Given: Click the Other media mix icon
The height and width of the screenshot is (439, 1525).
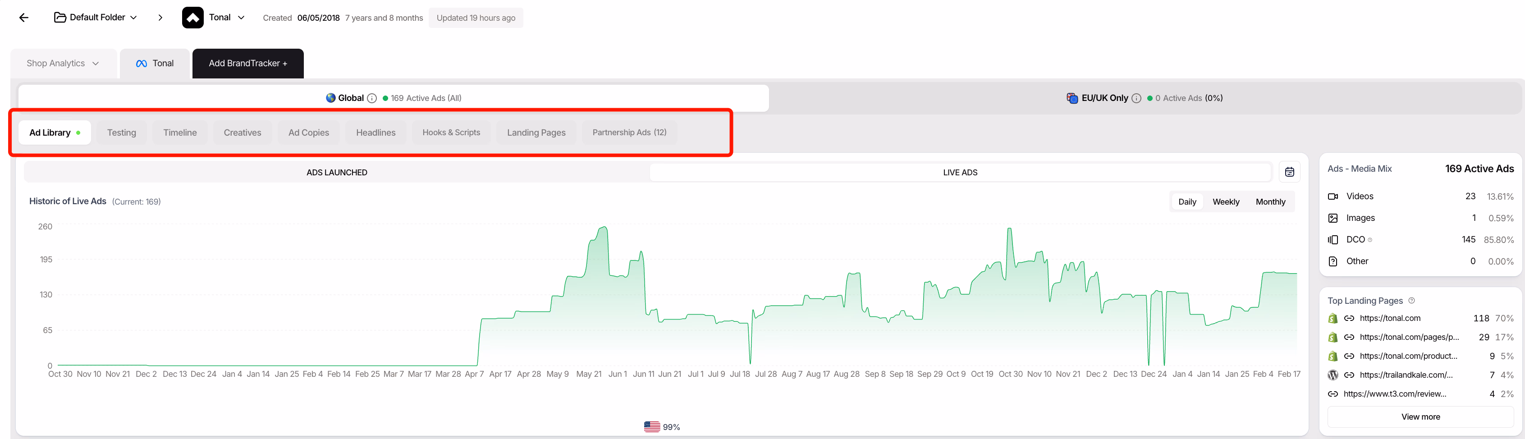Looking at the screenshot, I should (1333, 261).
